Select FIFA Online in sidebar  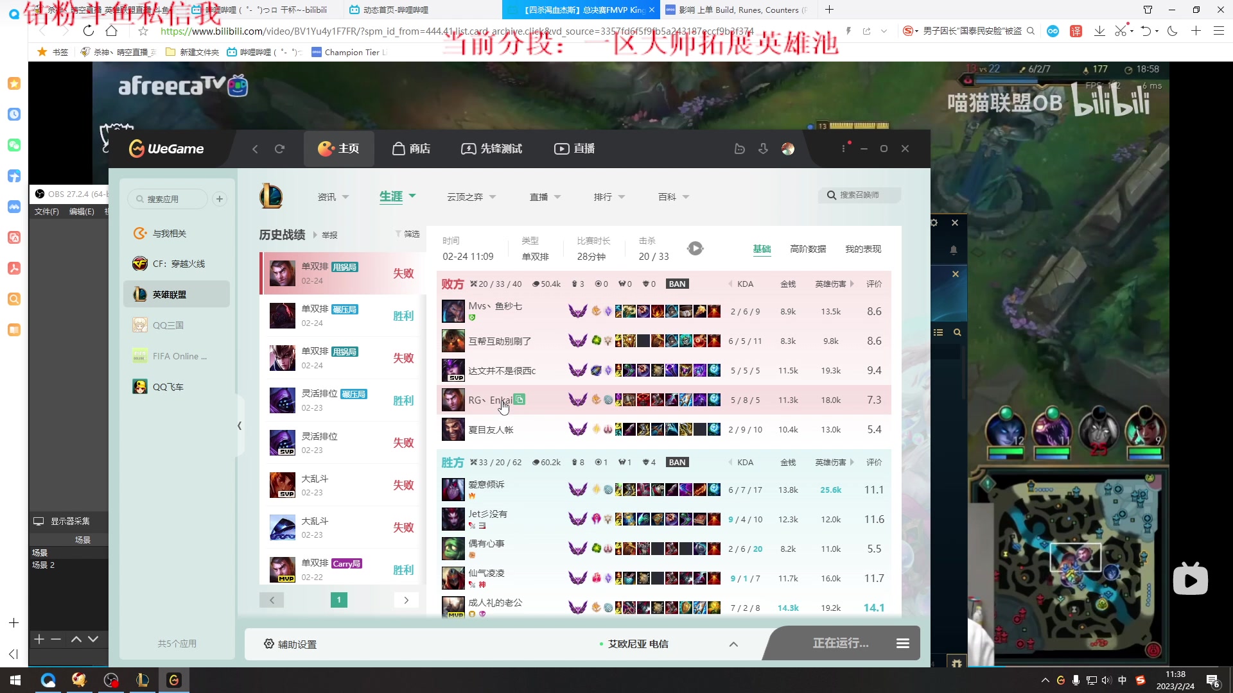click(x=177, y=356)
